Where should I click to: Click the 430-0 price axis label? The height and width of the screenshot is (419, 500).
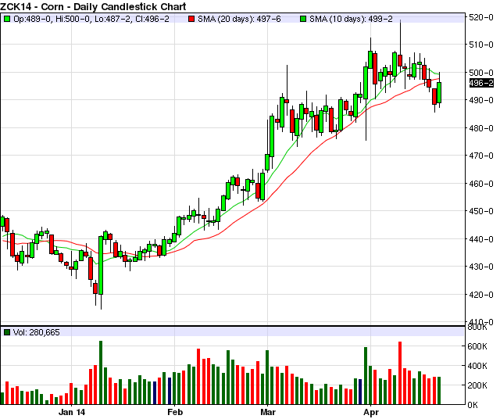(x=481, y=267)
